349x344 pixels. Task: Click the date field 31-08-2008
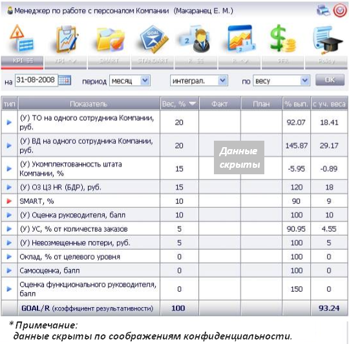point(36,80)
